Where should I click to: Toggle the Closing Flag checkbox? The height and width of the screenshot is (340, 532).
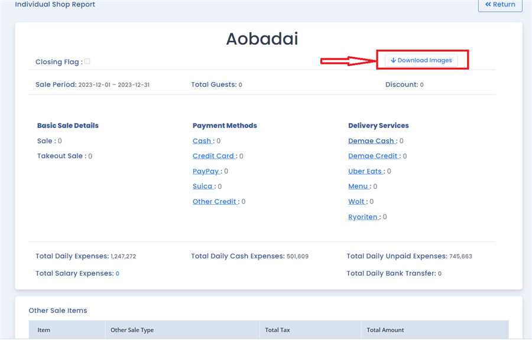87,61
